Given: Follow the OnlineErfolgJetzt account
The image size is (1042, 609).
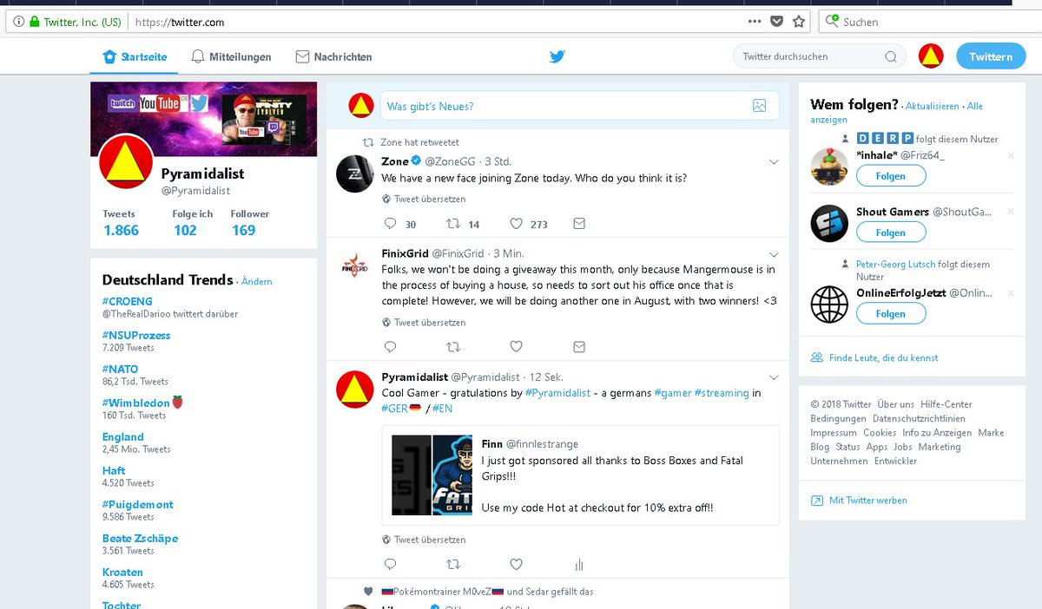Looking at the screenshot, I should pyautogui.click(x=891, y=314).
